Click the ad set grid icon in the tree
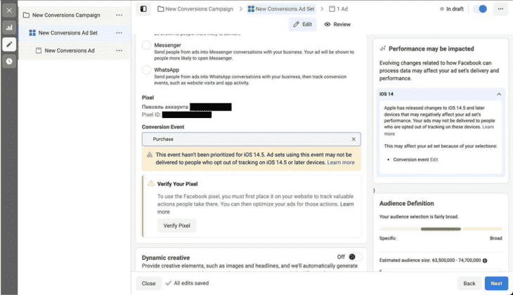513x295 pixels. point(32,33)
